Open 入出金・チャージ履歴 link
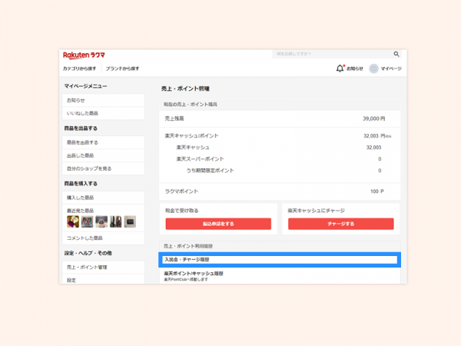Image resolution: width=461 pixels, height=346 pixels. point(280,260)
